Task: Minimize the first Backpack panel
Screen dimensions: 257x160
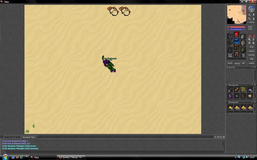Action: (x=252, y=85)
